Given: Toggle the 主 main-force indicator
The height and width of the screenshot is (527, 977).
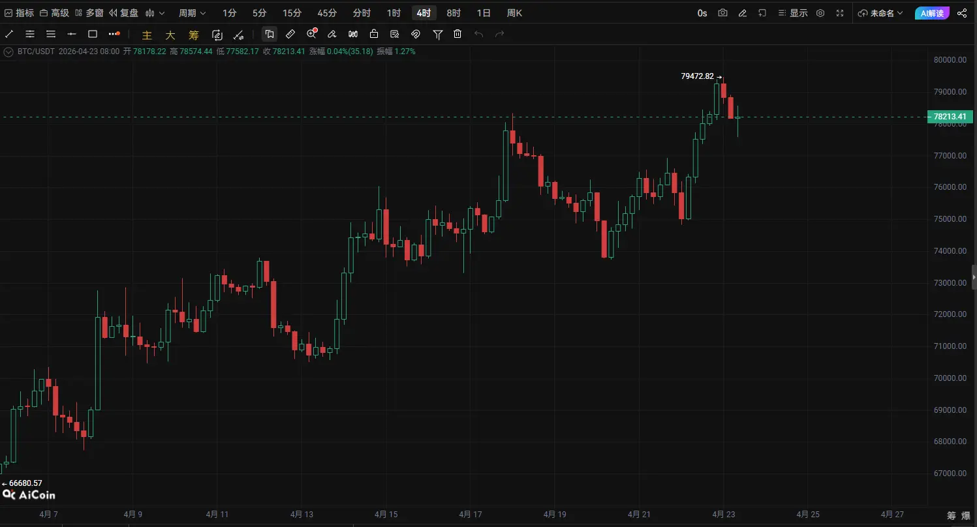Looking at the screenshot, I should click(x=147, y=35).
